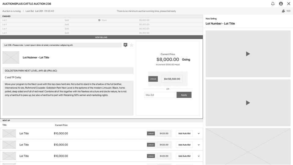Click the participants count icon showing 100
Viewport: 293px width, 165px height.
[x=283, y=11]
